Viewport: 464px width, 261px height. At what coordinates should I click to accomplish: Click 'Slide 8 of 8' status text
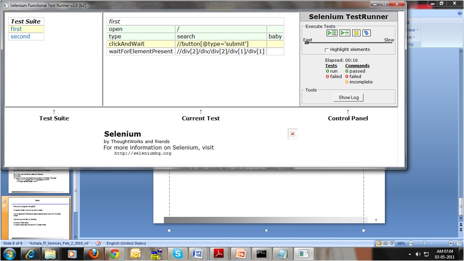(13, 243)
